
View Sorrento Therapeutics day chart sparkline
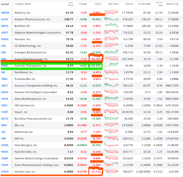pos(111,65)
